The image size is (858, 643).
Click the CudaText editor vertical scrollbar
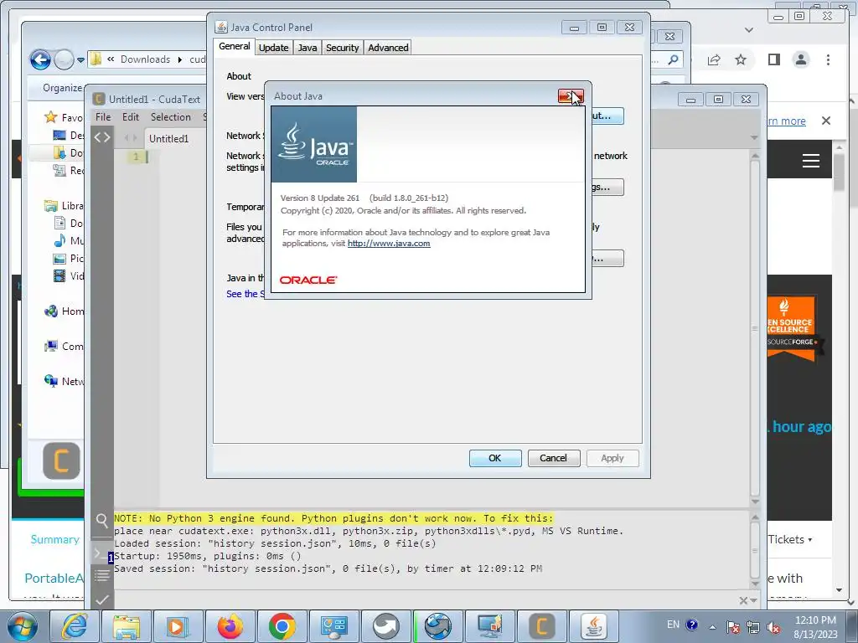point(755,328)
